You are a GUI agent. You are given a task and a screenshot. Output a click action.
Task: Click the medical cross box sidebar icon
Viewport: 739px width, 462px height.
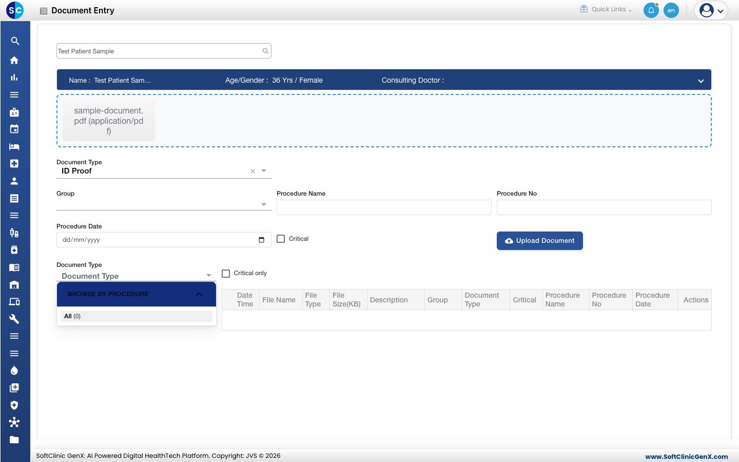[14, 163]
